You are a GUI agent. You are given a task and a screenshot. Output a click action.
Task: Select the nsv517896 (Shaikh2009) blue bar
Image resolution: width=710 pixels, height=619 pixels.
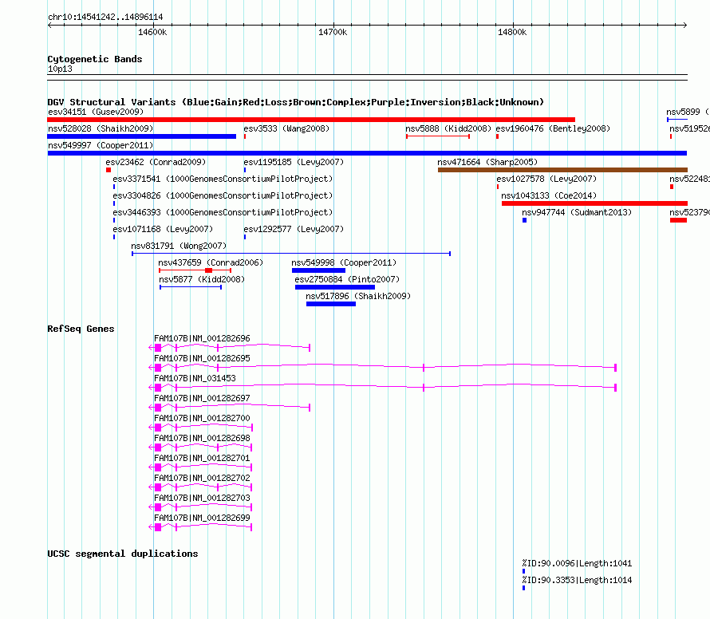click(x=331, y=304)
